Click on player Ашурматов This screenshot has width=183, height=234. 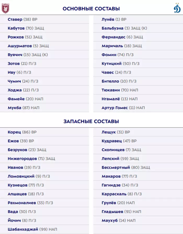coord(20,46)
